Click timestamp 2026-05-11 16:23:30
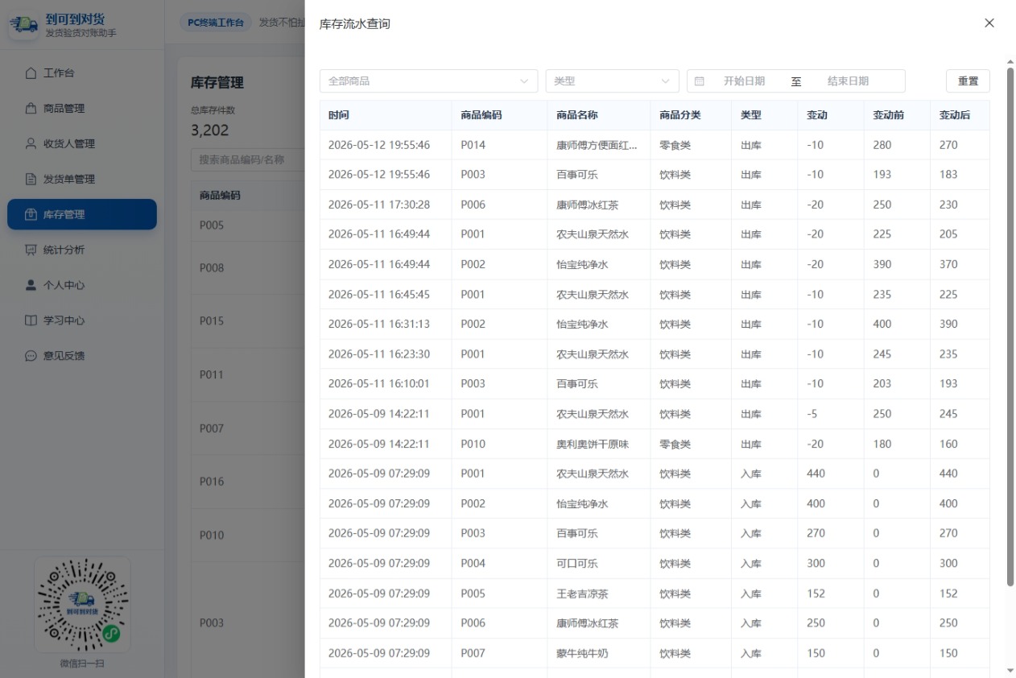Screen dimensions: 1016x678 [x=379, y=354]
